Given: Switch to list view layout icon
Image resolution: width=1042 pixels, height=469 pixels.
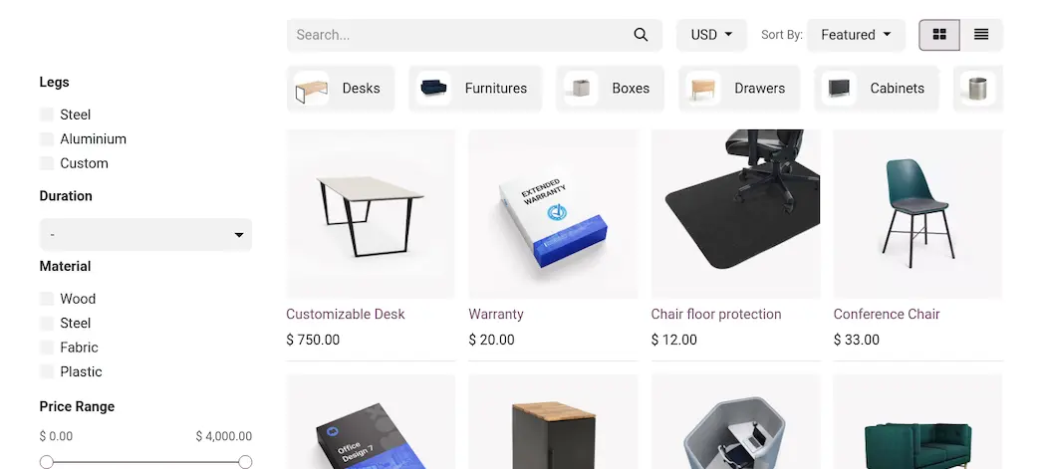Looking at the screenshot, I should pyautogui.click(x=981, y=35).
